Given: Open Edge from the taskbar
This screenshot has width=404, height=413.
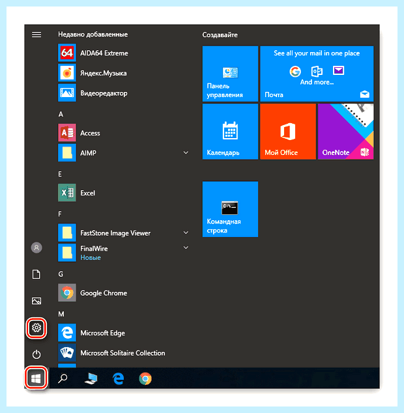Looking at the screenshot, I should [119, 378].
